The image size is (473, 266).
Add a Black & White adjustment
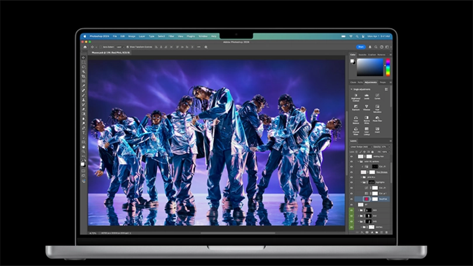367,118
